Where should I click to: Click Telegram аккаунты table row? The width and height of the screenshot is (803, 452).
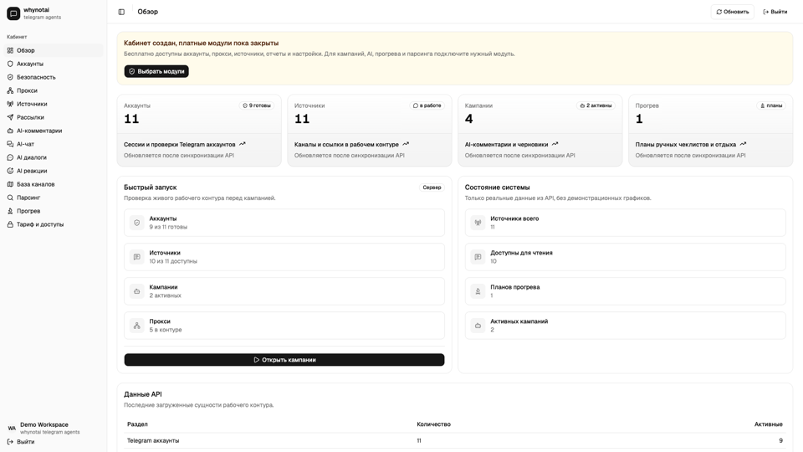pos(455,441)
